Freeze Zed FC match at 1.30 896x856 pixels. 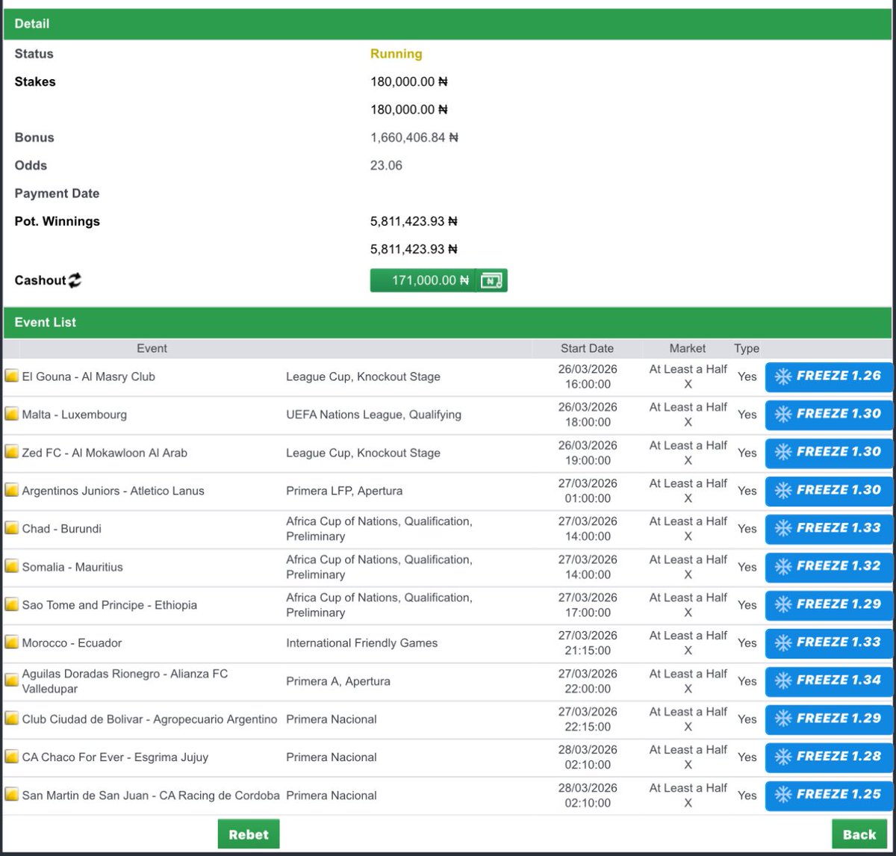829,453
